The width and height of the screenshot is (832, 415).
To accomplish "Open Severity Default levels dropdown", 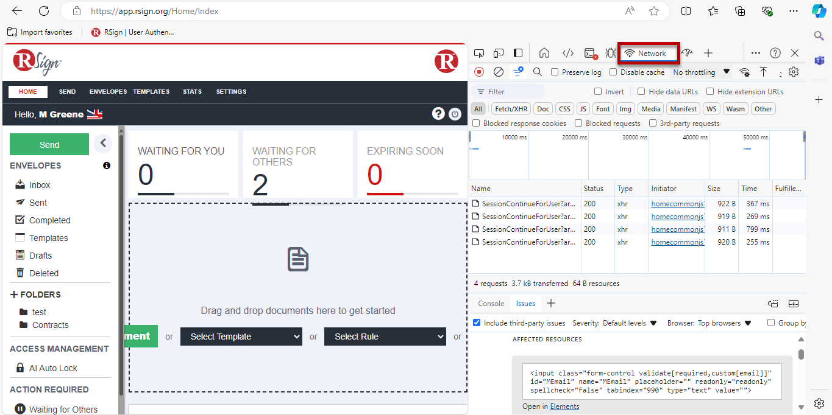I will point(630,323).
